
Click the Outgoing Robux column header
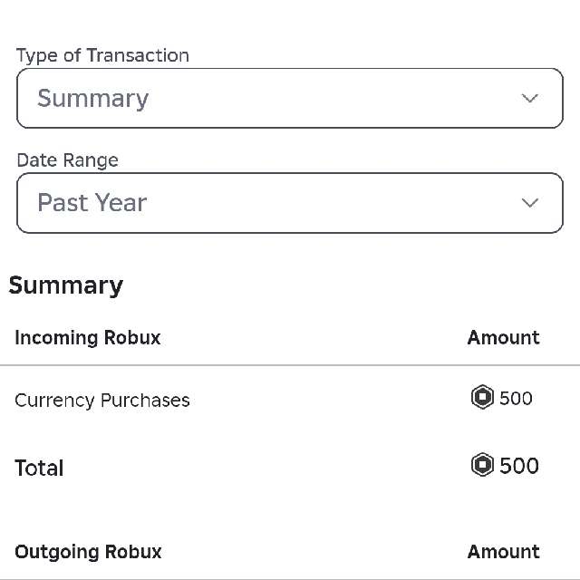click(x=88, y=552)
